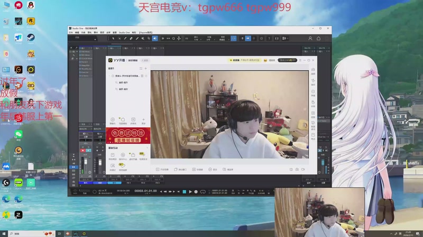This screenshot has width=423, height=237.
Task: Open WeChat from the desktop
Action: pos(19,135)
